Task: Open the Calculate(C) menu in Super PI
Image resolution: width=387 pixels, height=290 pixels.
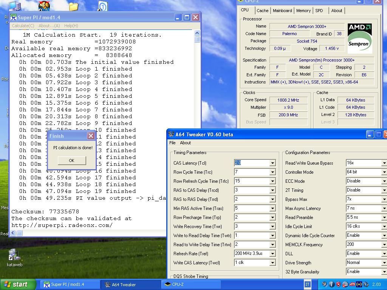Action: tap(23, 26)
